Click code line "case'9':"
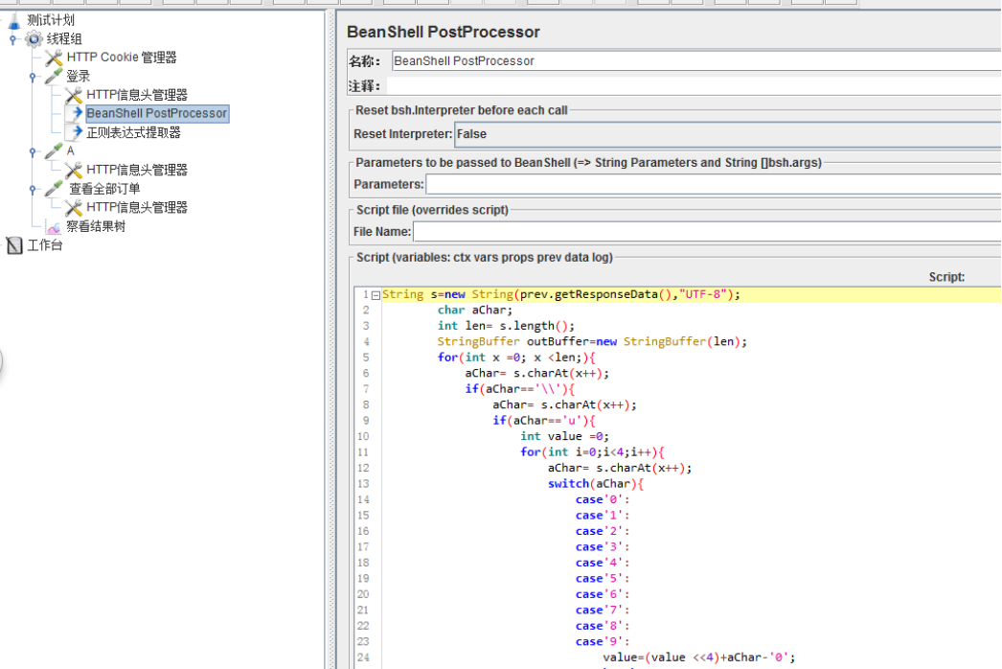 pyautogui.click(x=603, y=641)
